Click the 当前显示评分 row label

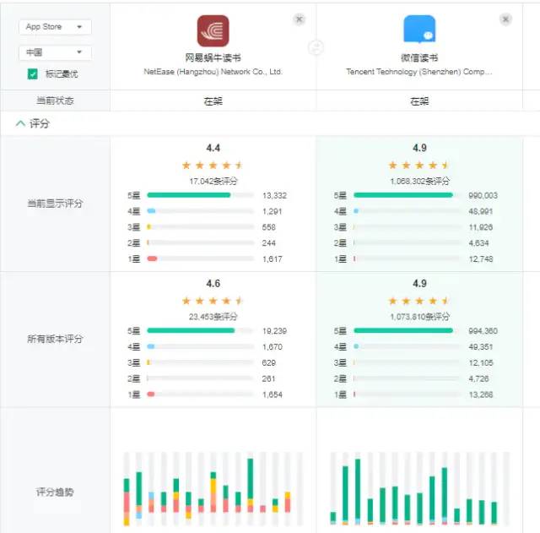tap(55, 204)
